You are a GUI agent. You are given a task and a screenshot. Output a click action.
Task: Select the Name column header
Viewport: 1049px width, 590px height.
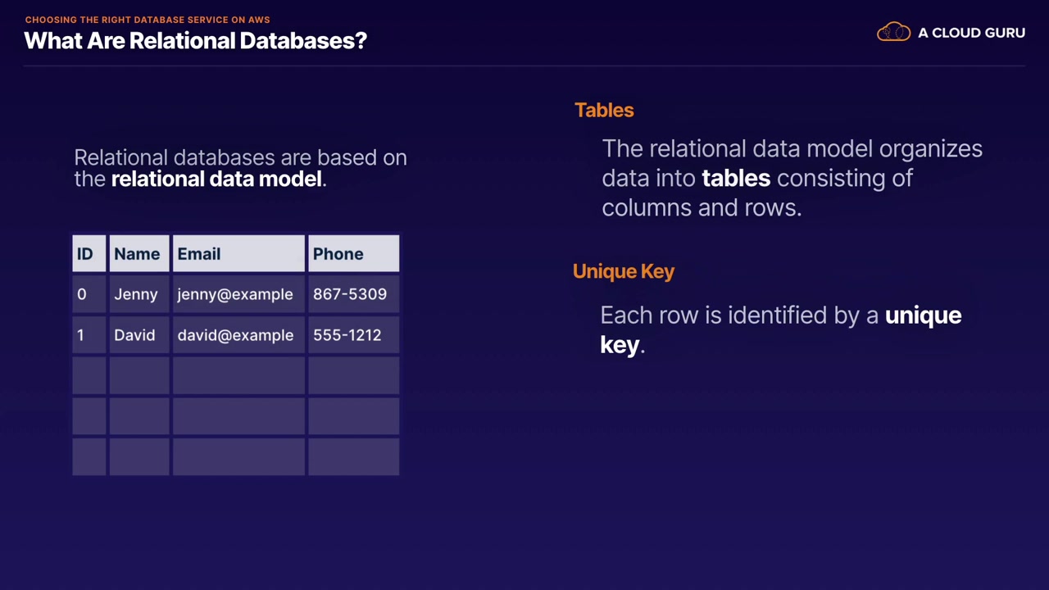(138, 254)
